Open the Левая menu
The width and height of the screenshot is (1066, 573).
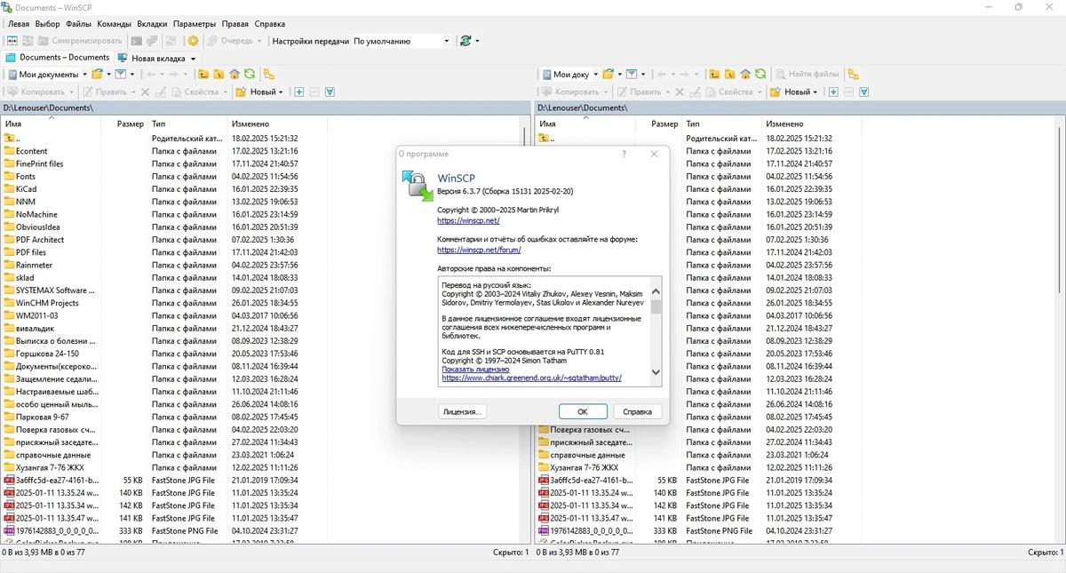click(x=18, y=24)
